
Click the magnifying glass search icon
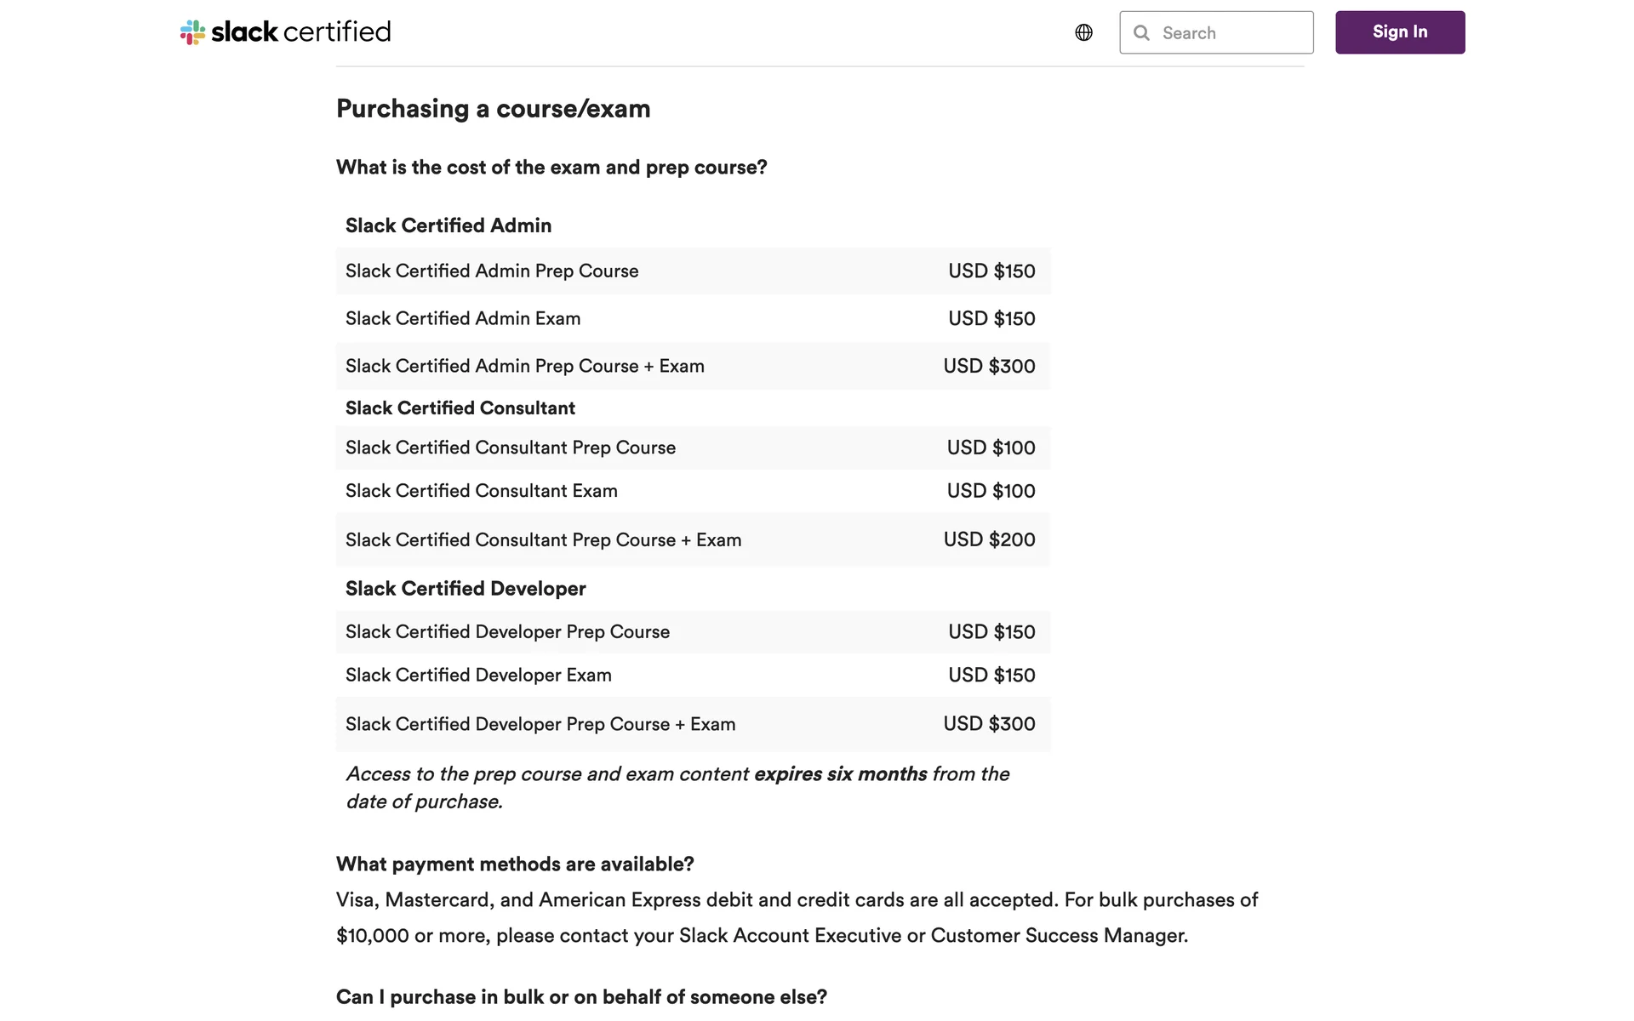pyautogui.click(x=1141, y=33)
